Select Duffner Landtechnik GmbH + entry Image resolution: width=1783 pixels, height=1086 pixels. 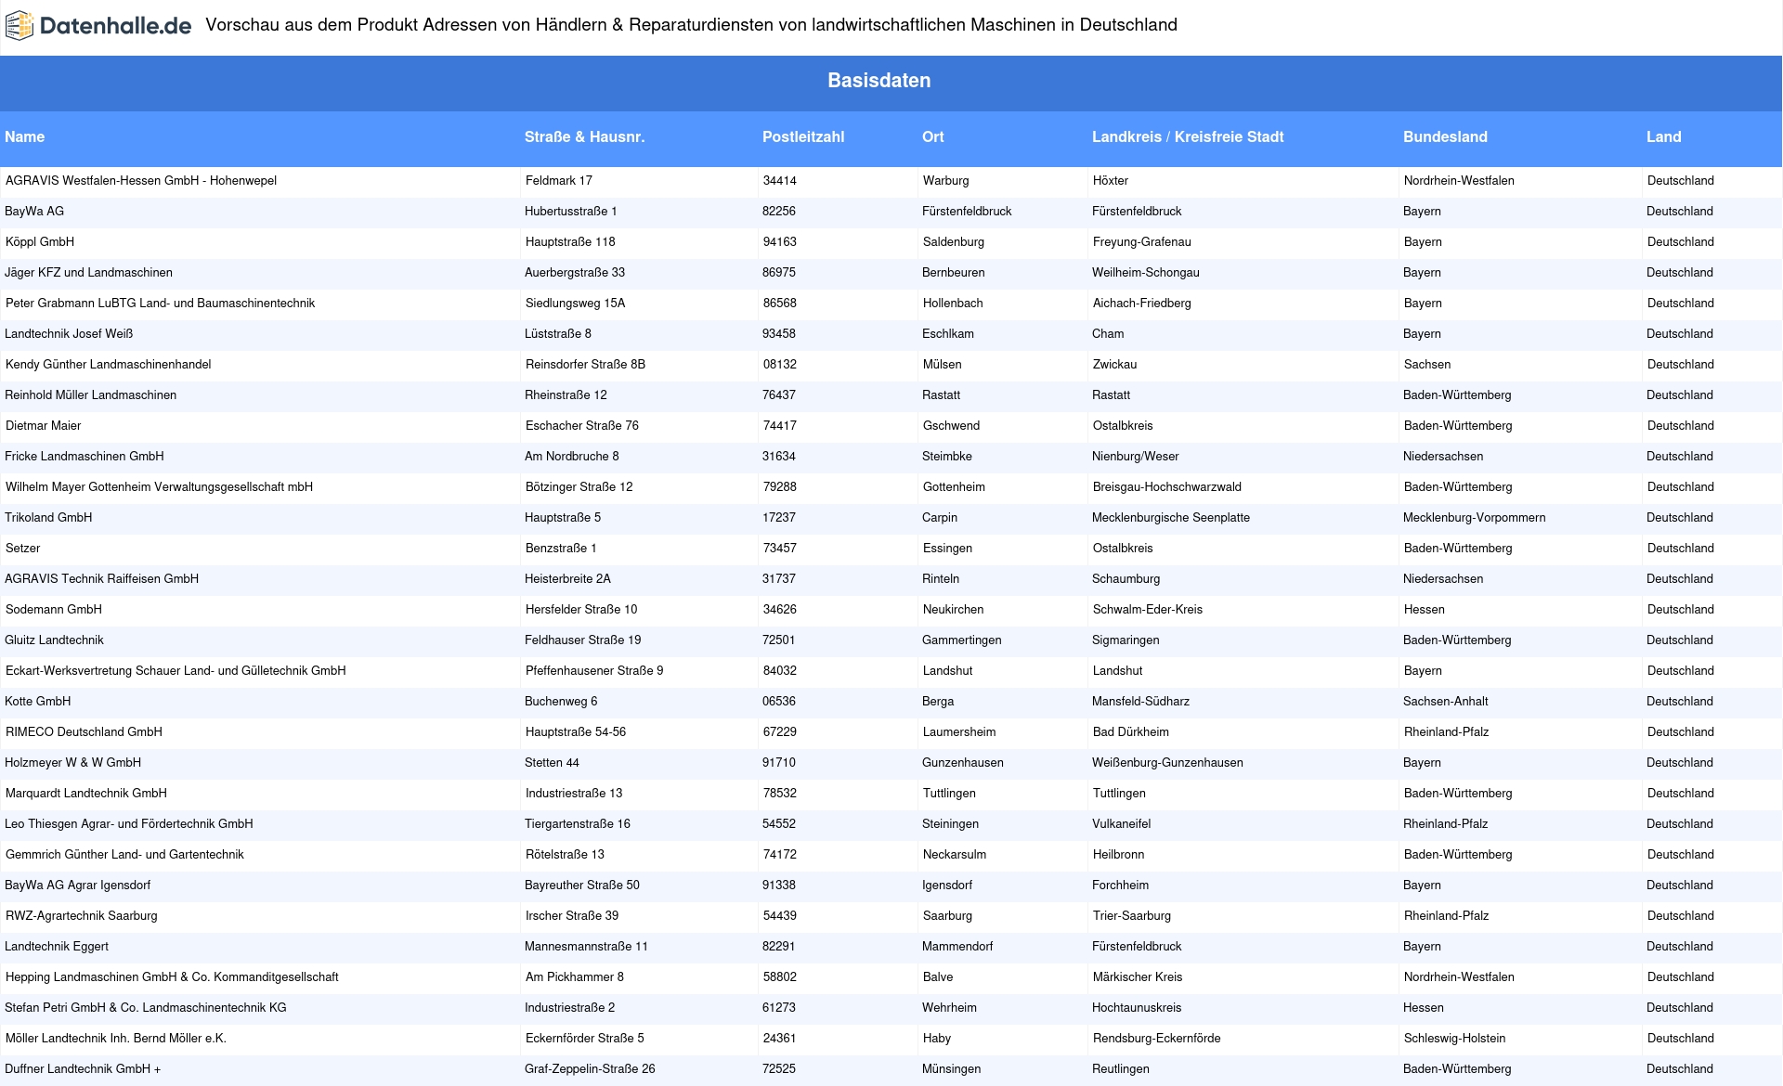click(x=83, y=1069)
